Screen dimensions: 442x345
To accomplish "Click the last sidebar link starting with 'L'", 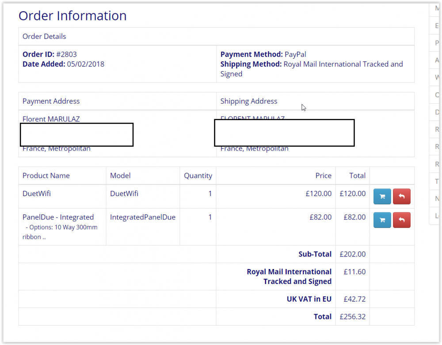I will click(437, 216).
